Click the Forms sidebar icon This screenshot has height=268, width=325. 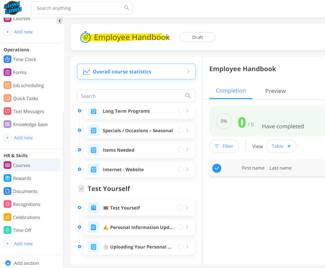tap(7, 72)
